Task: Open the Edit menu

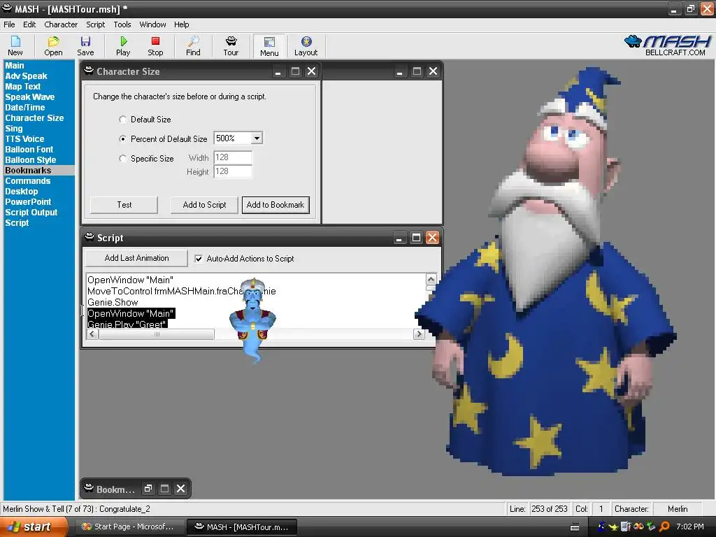Action: pyautogui.click(x=29, y=24)
